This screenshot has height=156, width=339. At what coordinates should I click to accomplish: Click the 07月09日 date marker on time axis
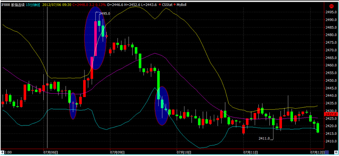click(117, 152)
